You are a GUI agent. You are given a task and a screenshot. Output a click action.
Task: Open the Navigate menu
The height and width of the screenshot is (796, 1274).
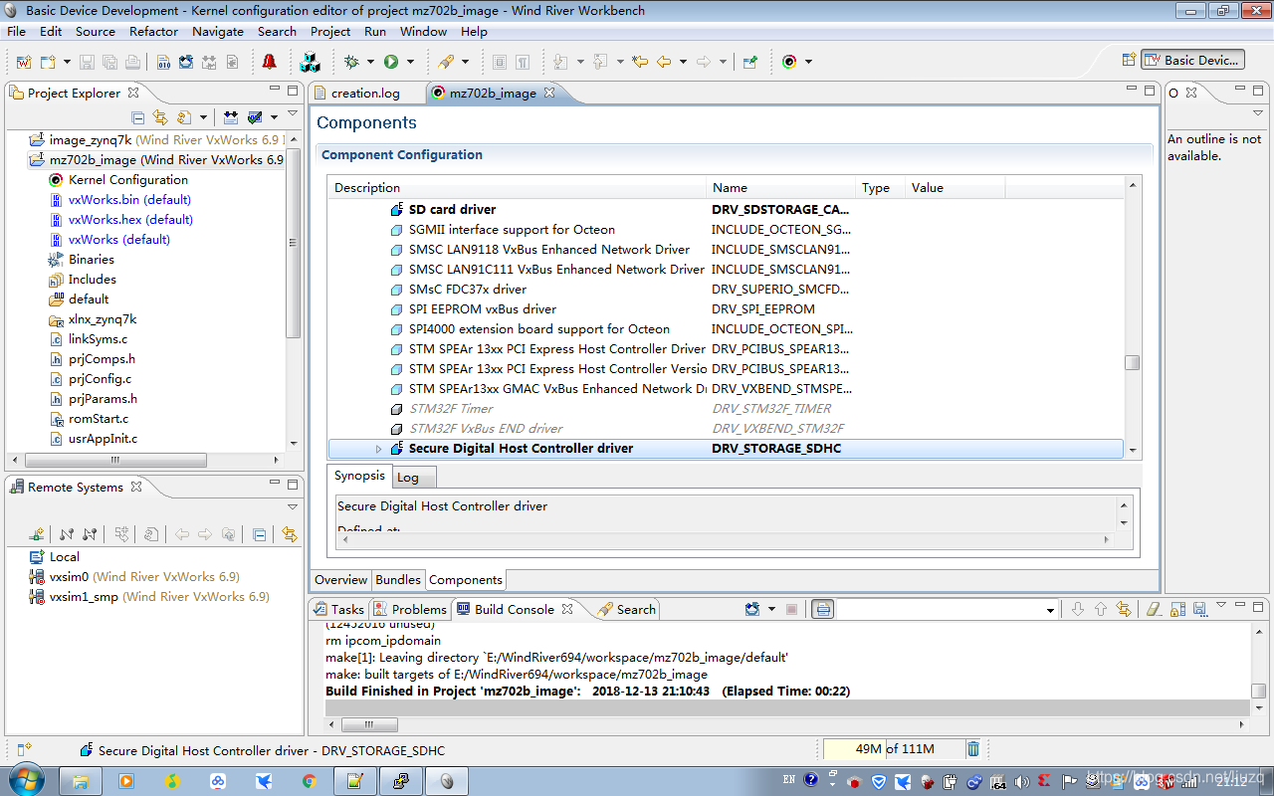[218, 31]
